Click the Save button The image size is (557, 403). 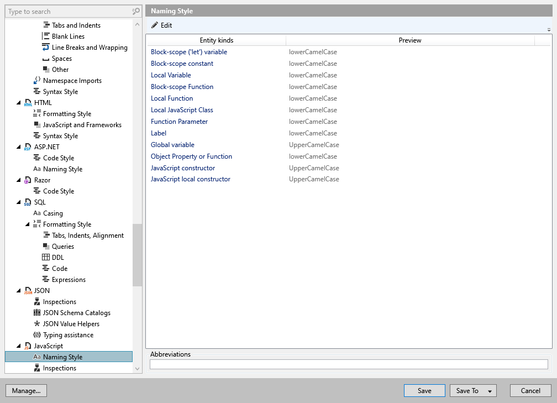click(424, 391)
